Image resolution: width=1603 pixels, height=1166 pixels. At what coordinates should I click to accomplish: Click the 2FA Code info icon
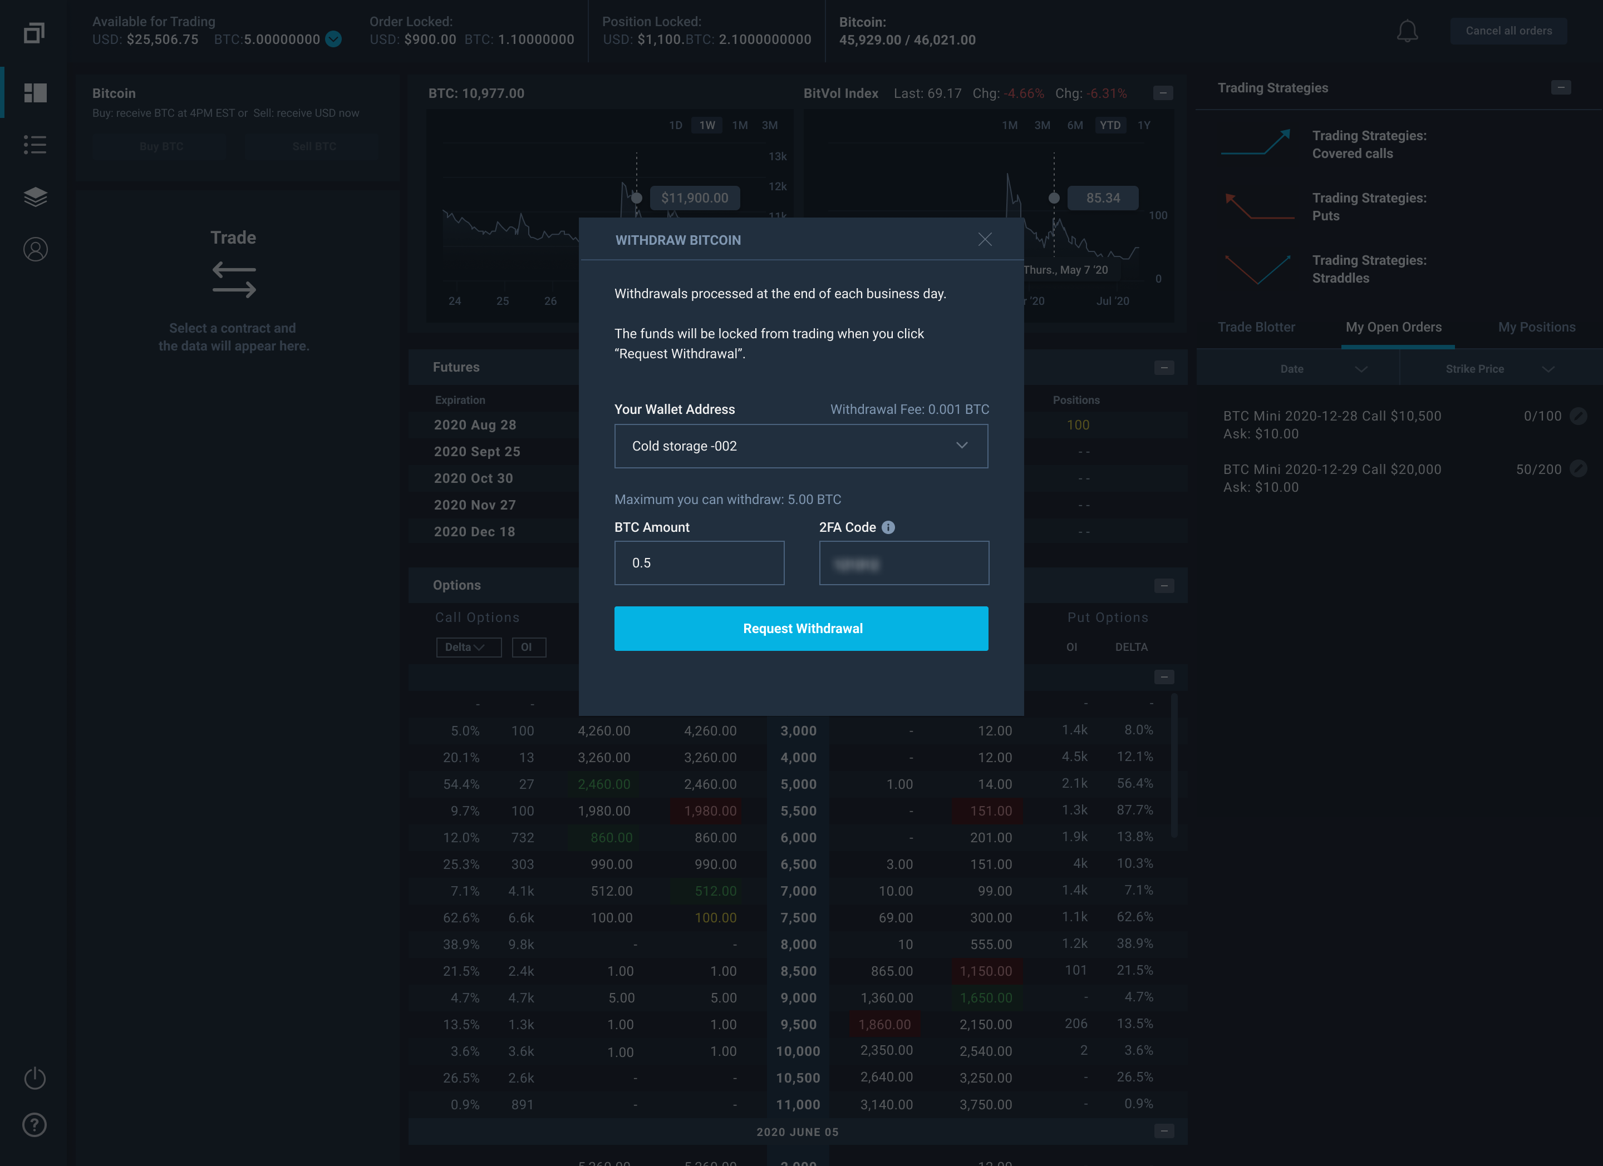(888, 527)
